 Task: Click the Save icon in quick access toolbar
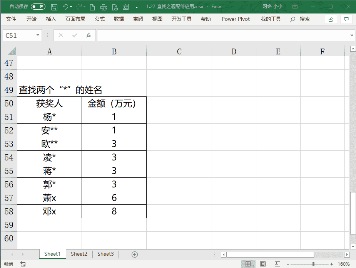click(54, 7)
